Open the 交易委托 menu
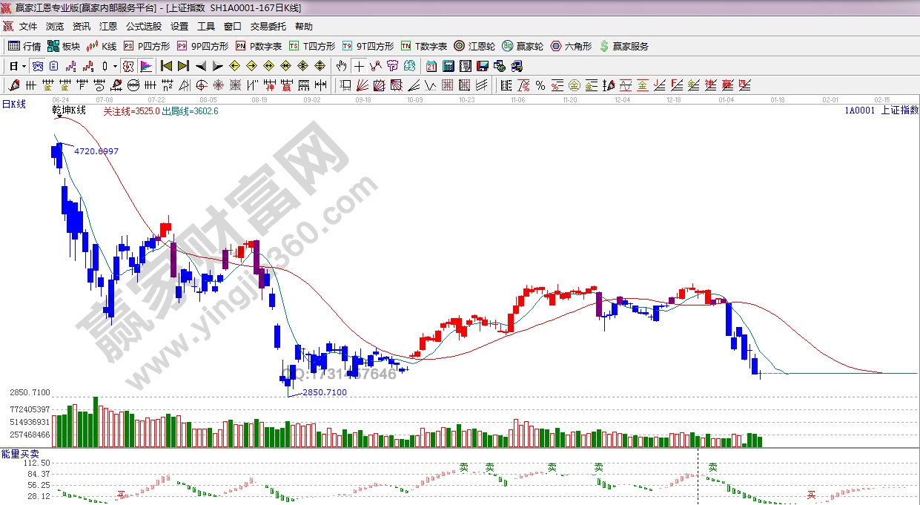 [268, 27]
